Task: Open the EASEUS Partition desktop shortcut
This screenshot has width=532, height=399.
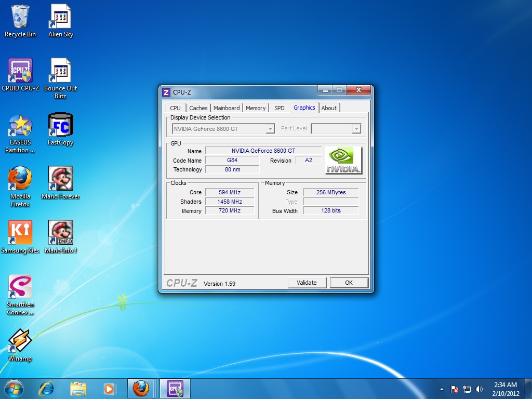Action: 20,126
